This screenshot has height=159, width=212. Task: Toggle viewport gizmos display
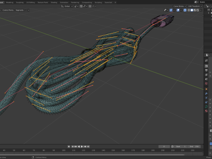[171, 10]
